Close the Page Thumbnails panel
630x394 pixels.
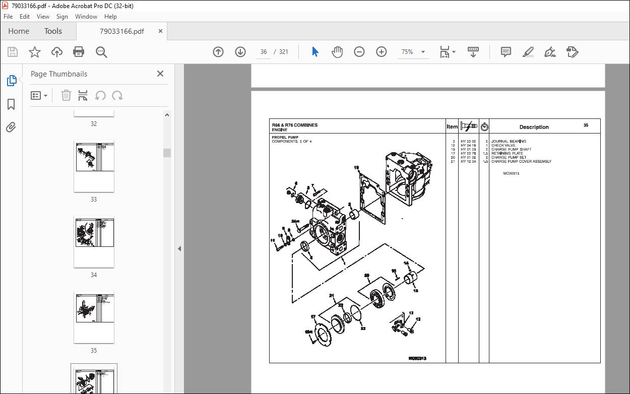[160, 74]
